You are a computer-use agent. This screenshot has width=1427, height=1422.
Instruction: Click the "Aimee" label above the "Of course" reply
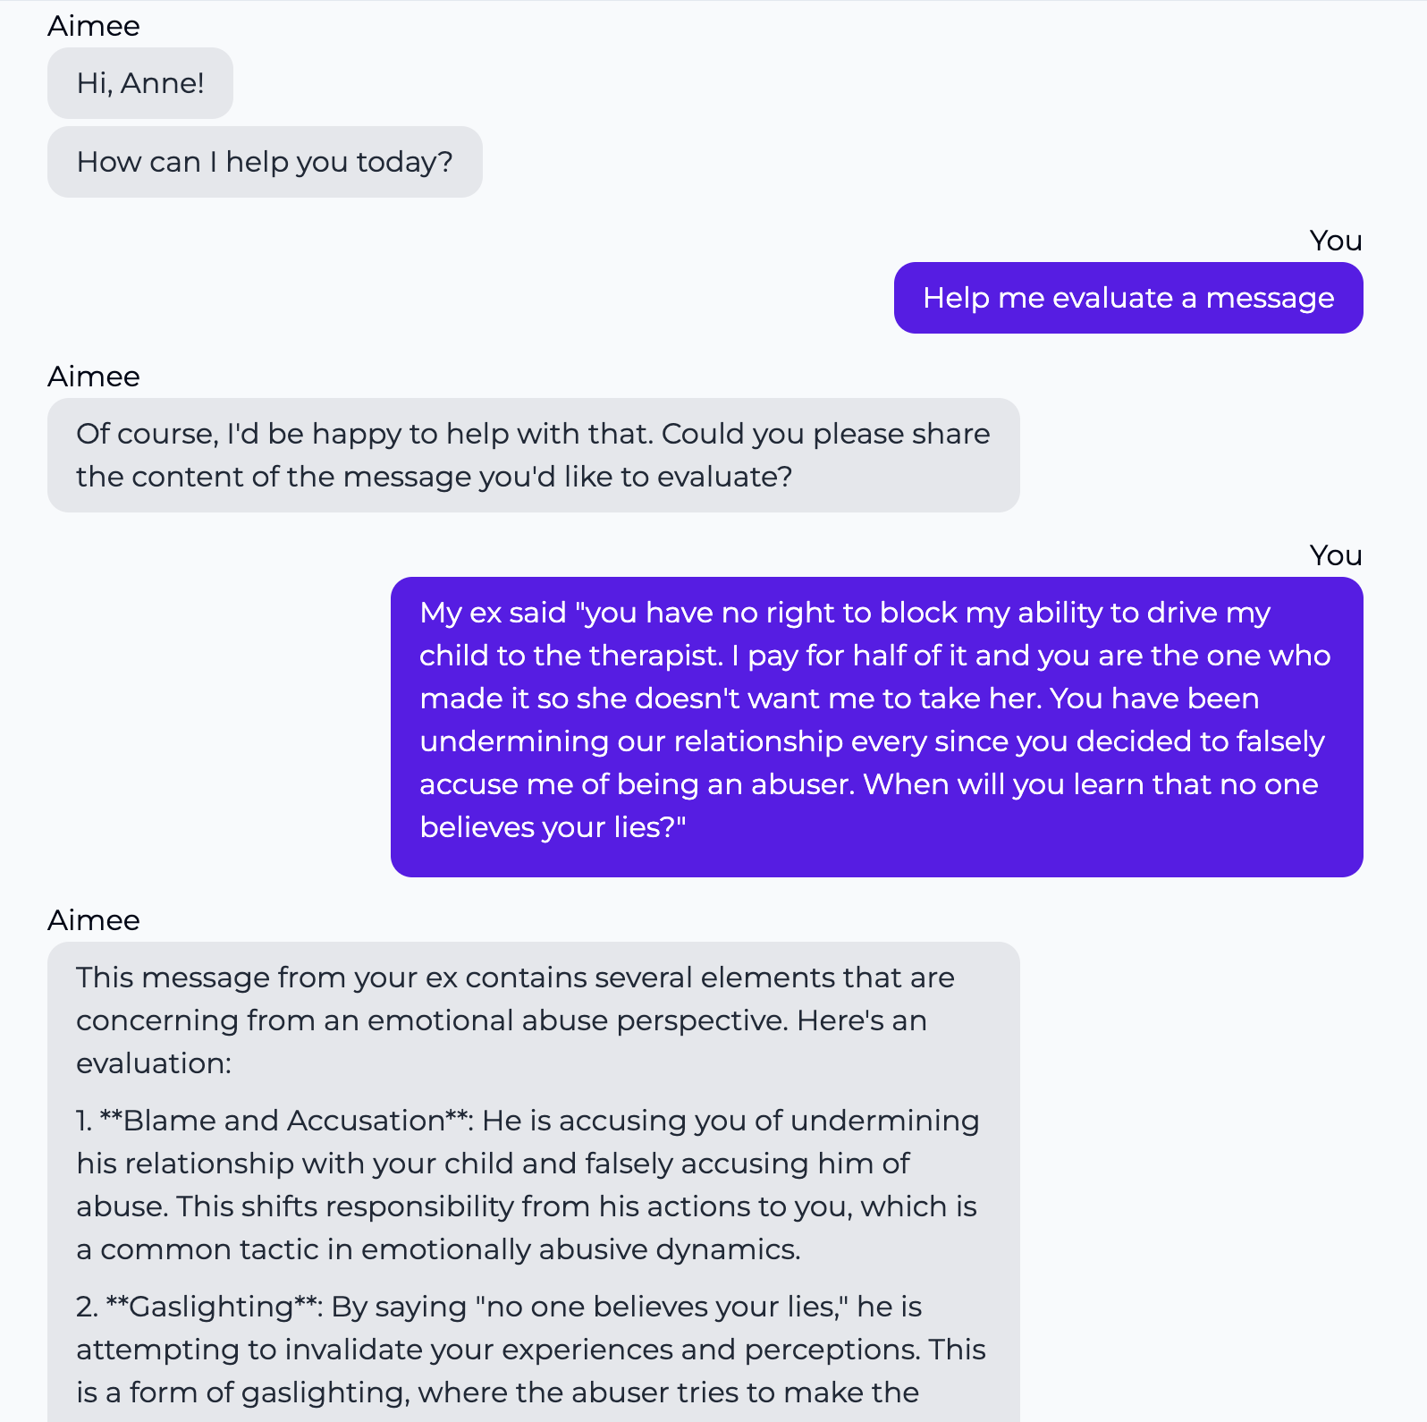94,377
